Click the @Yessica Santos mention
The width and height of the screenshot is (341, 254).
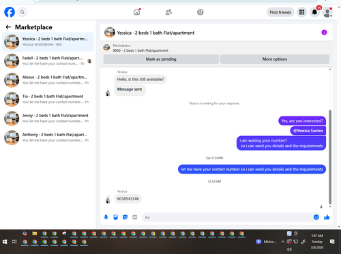(x=308, y=131)
